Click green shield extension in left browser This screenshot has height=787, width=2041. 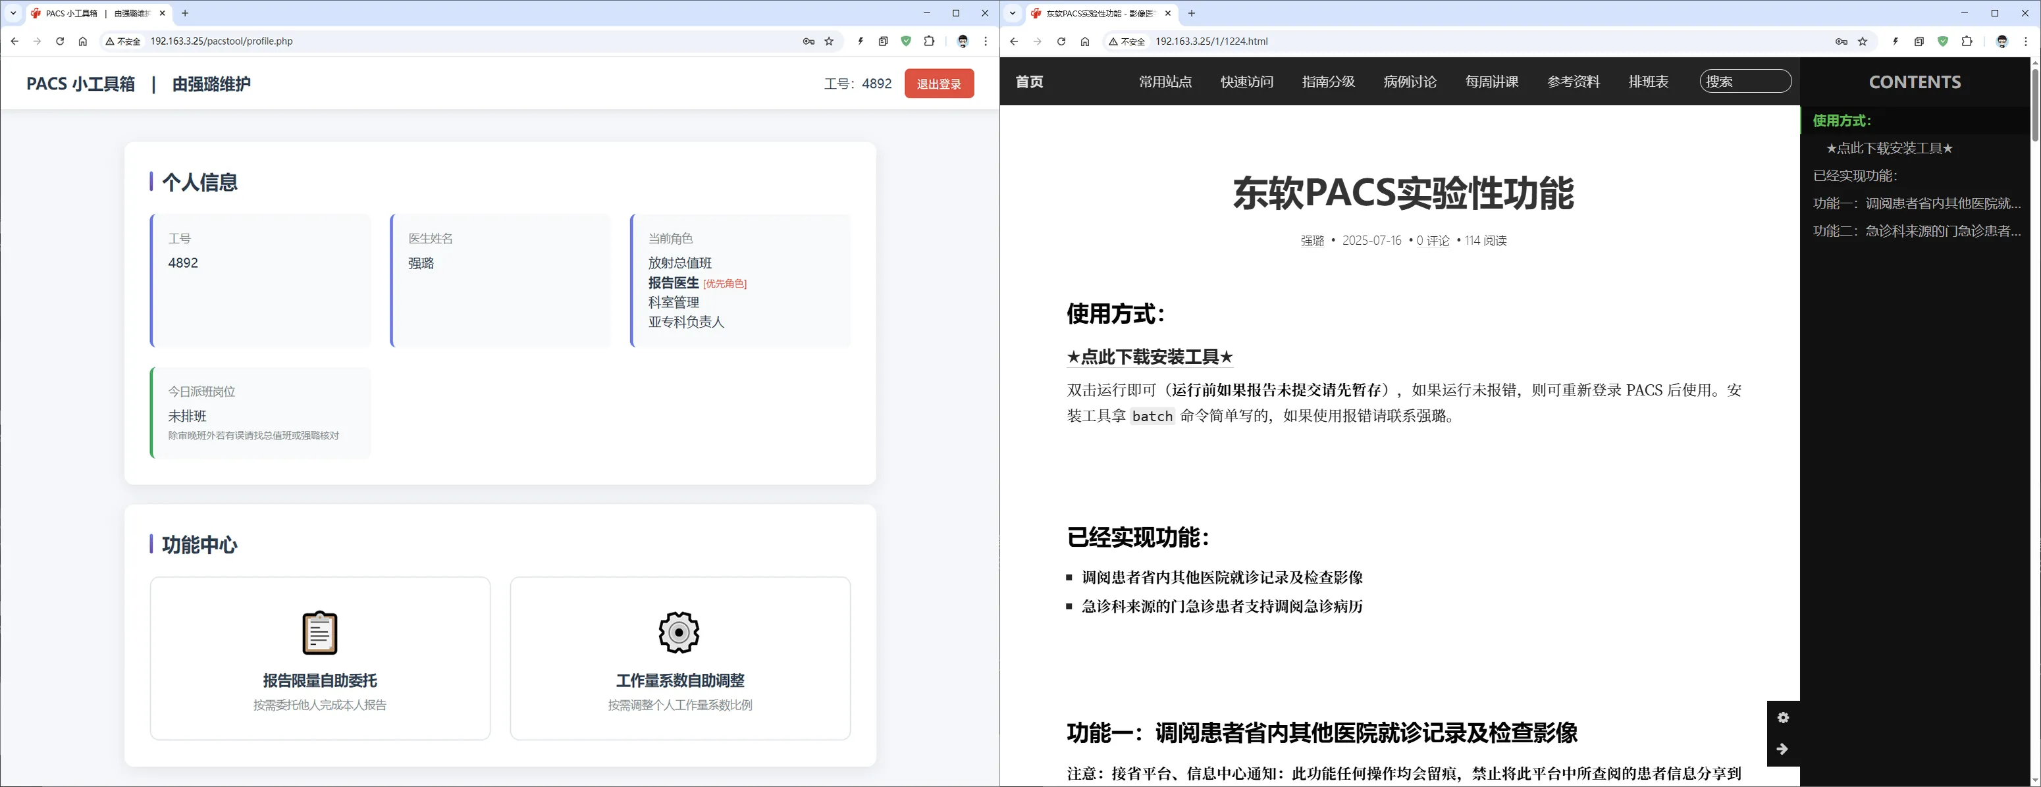tap(906, 41)
